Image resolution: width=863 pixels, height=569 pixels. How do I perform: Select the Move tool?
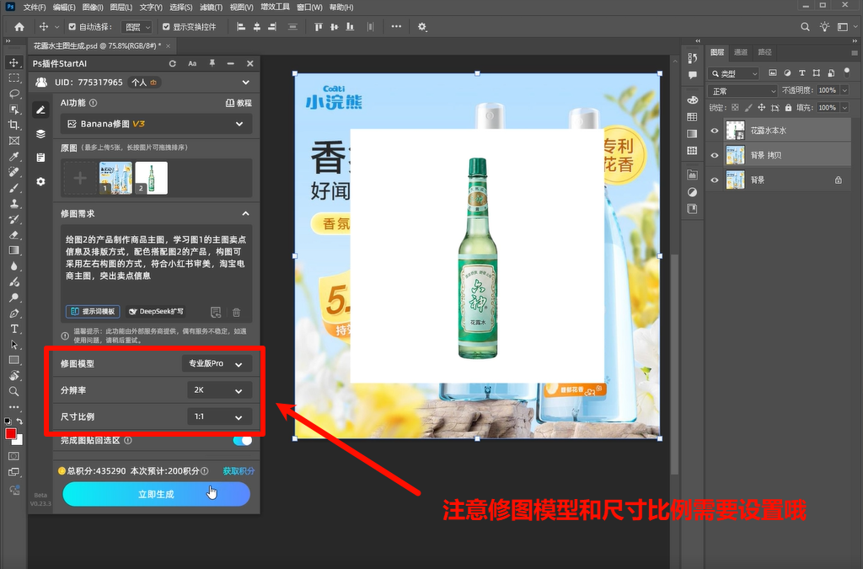click(x=13, y=62)
